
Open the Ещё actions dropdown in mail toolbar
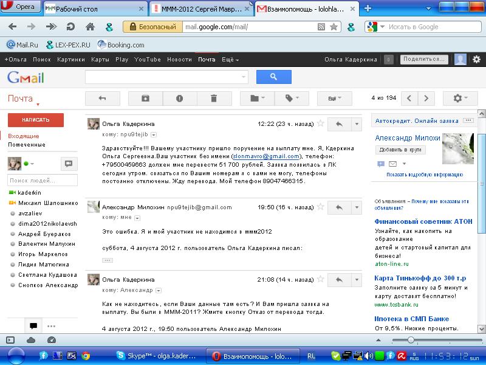pyautogui.click(x=335, y=99)
